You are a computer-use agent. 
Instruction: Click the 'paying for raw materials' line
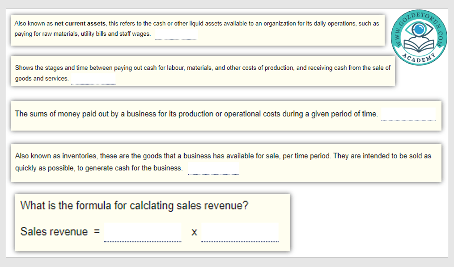(x=82, y=34)
